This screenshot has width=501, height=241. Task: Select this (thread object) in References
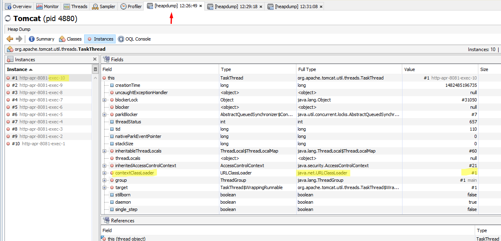click(126, 239)
